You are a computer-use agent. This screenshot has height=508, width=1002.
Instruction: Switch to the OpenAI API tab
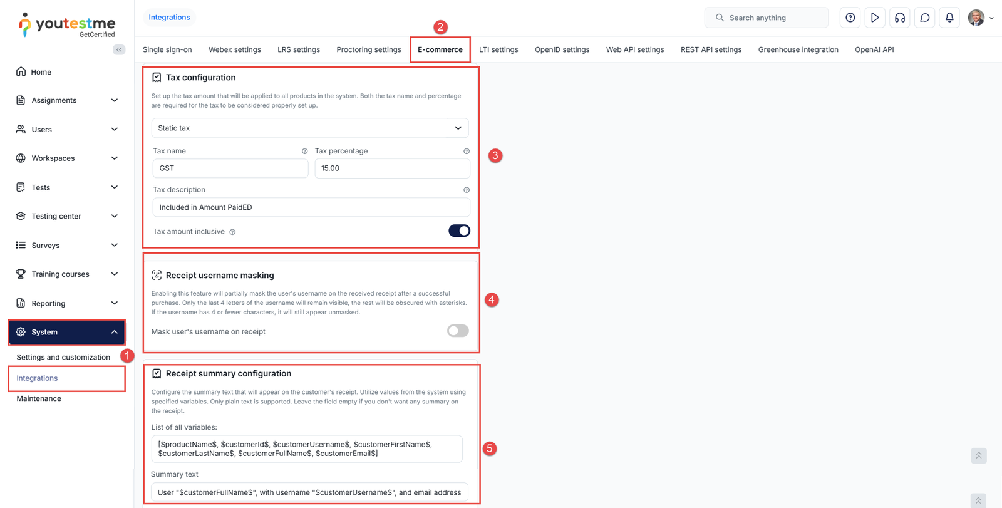click(x=874, y=49)
